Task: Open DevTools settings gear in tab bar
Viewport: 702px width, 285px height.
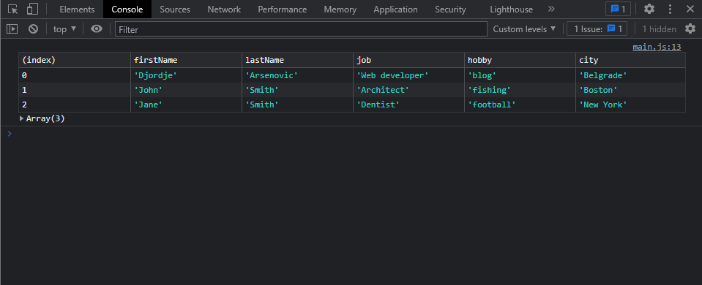Action: (x=649, y=9)
